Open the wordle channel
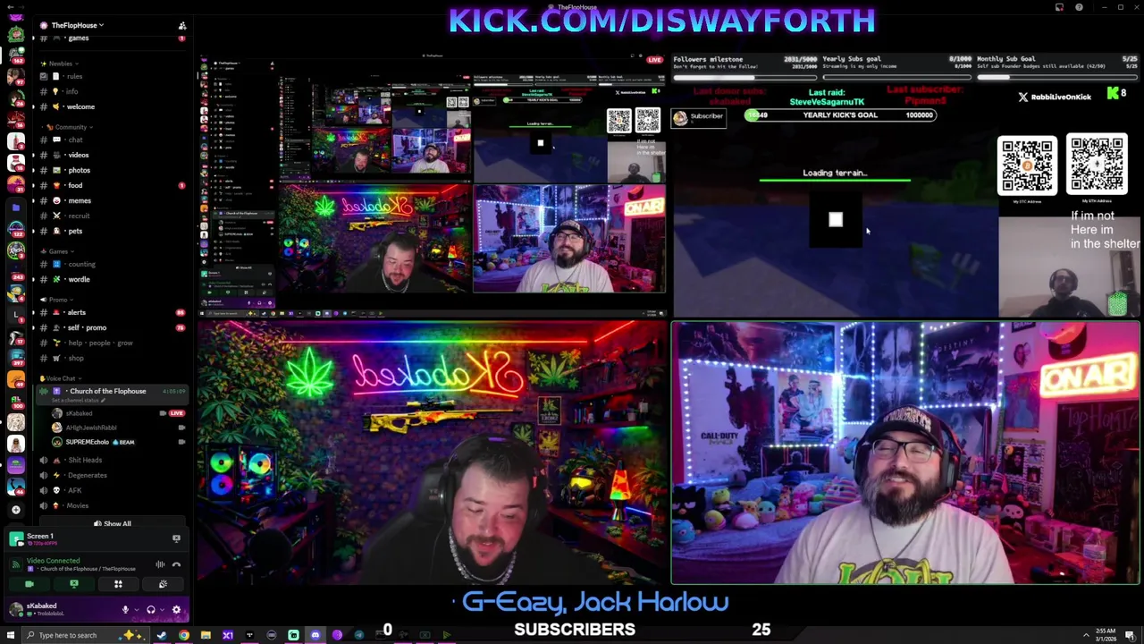Image resolution: width=1144 pixels, height=644 pixels. 112,279
